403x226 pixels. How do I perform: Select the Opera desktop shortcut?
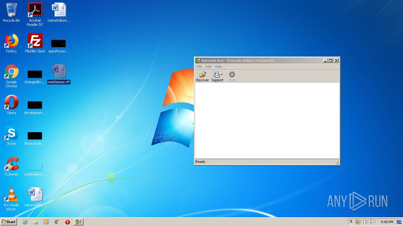(11, 105)
